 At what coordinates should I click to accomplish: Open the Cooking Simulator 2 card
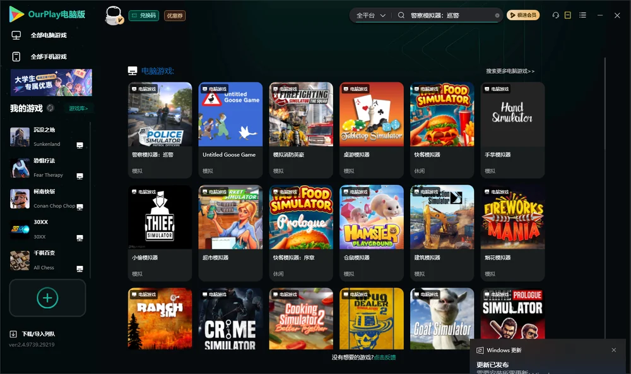301,318
